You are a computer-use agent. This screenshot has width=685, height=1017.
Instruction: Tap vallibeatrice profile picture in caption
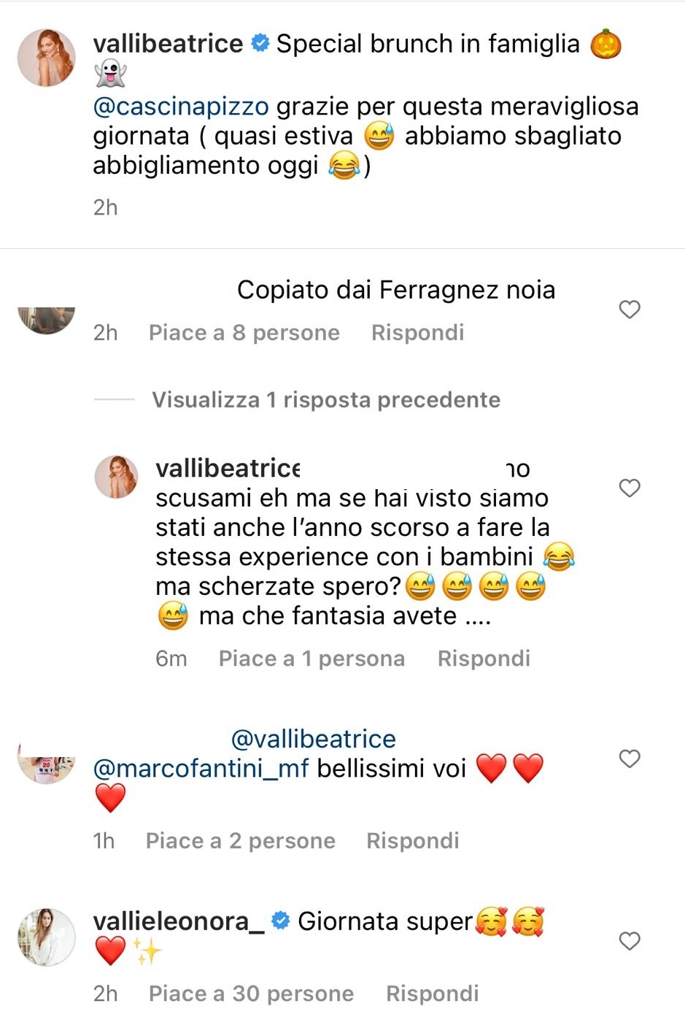coord(46,58)
